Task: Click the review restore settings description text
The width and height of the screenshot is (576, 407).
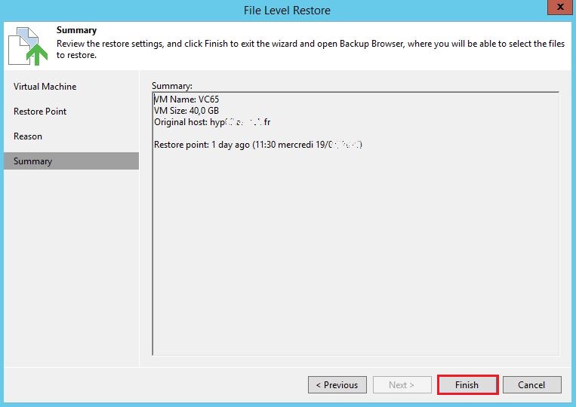Action: pos(310,49)
